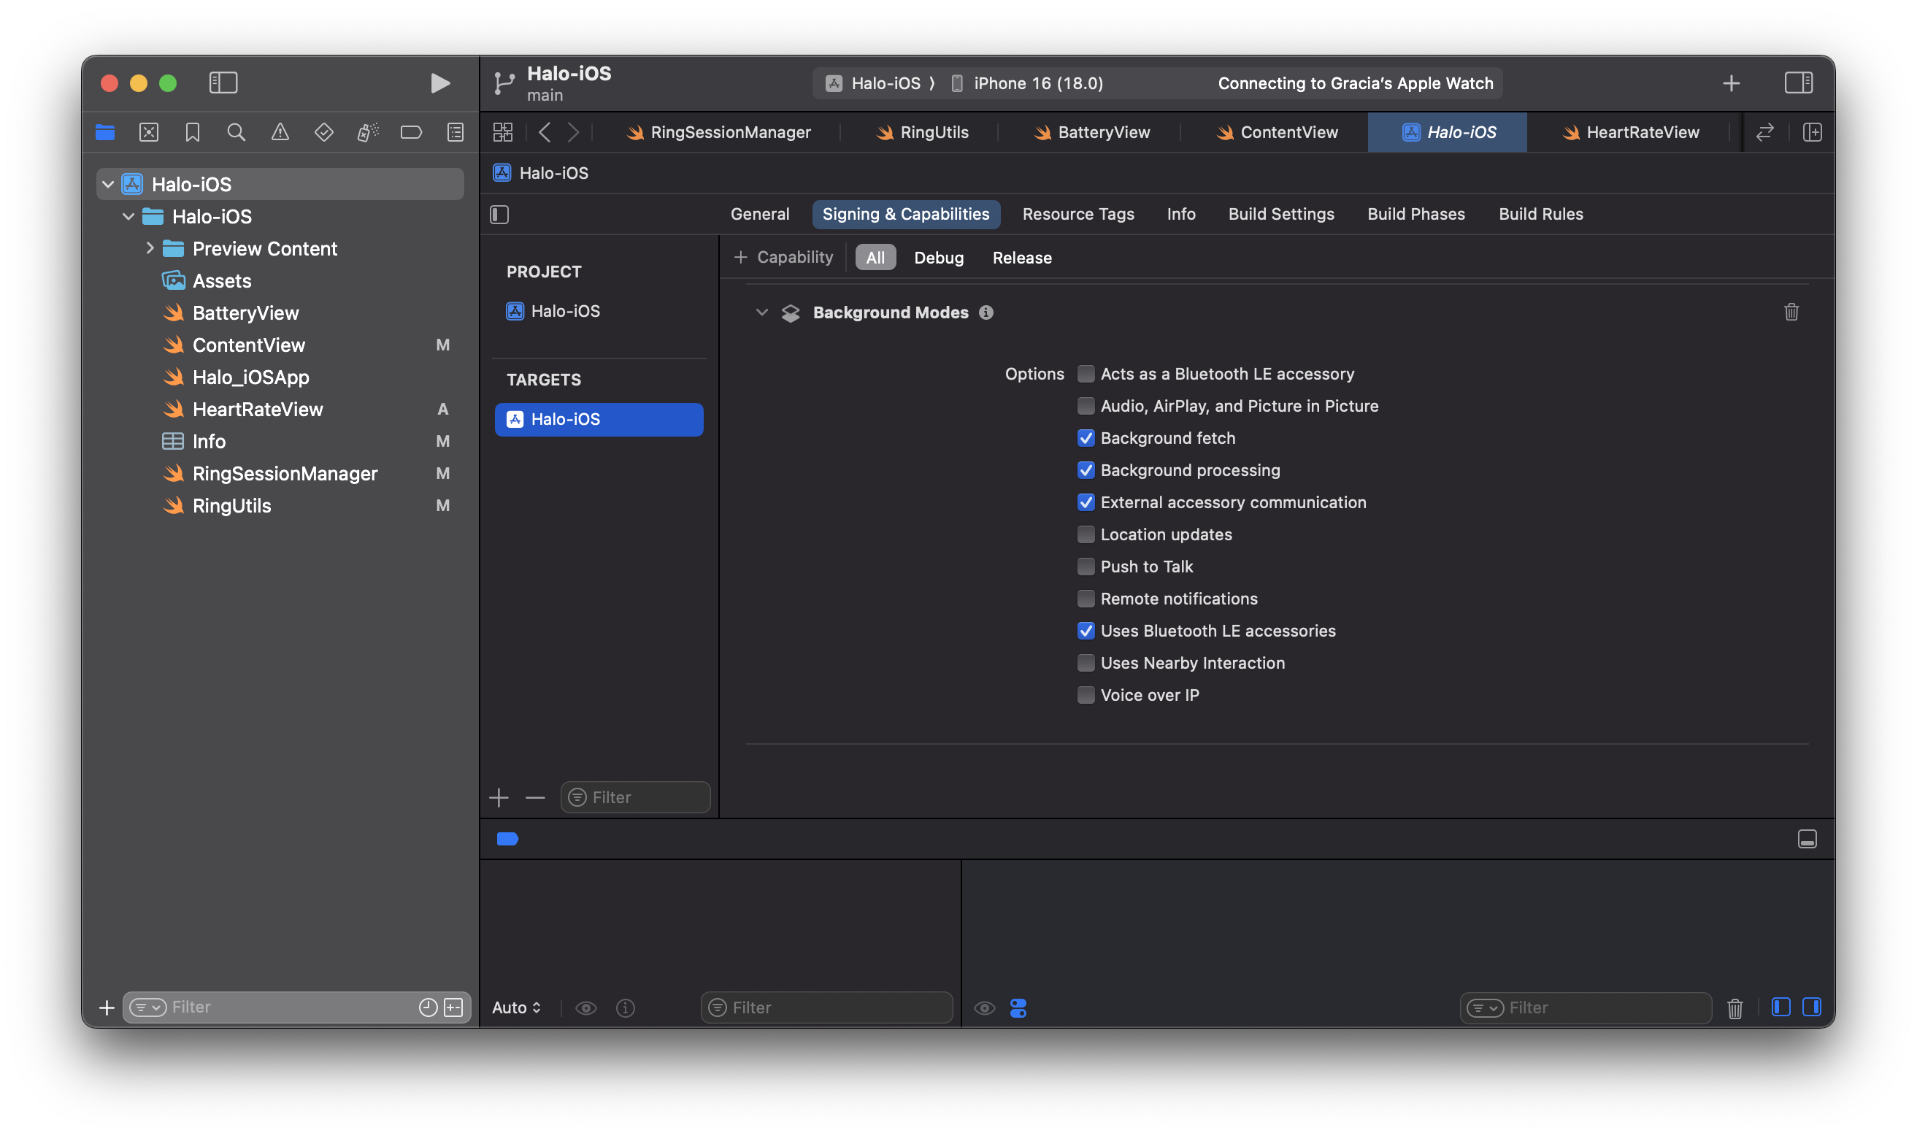Show Release configuration capabilities

coord(1021,258)
